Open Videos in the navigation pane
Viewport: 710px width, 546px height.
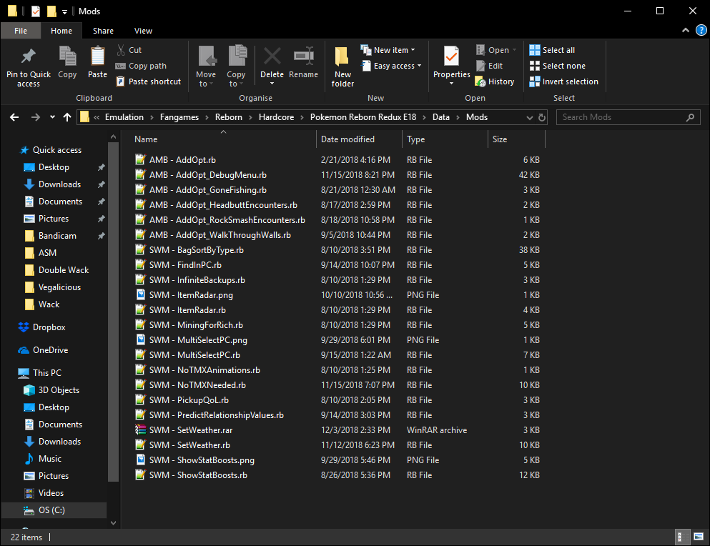[x=44, y=493]
